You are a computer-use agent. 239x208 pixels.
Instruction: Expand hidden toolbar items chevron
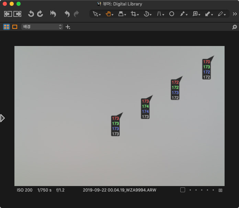pyautogui.click(x=235, y=14)
